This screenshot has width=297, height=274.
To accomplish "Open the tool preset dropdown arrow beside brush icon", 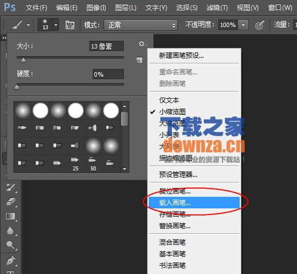I will 29,25.
